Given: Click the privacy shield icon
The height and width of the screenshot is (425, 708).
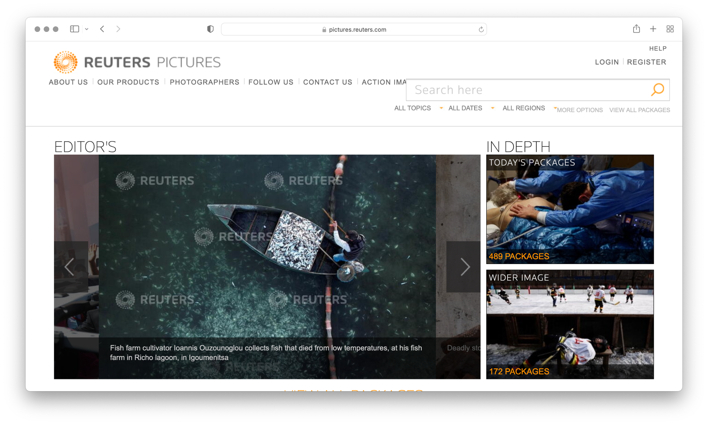Looking at the screenshot, I should tap(210, 29).
